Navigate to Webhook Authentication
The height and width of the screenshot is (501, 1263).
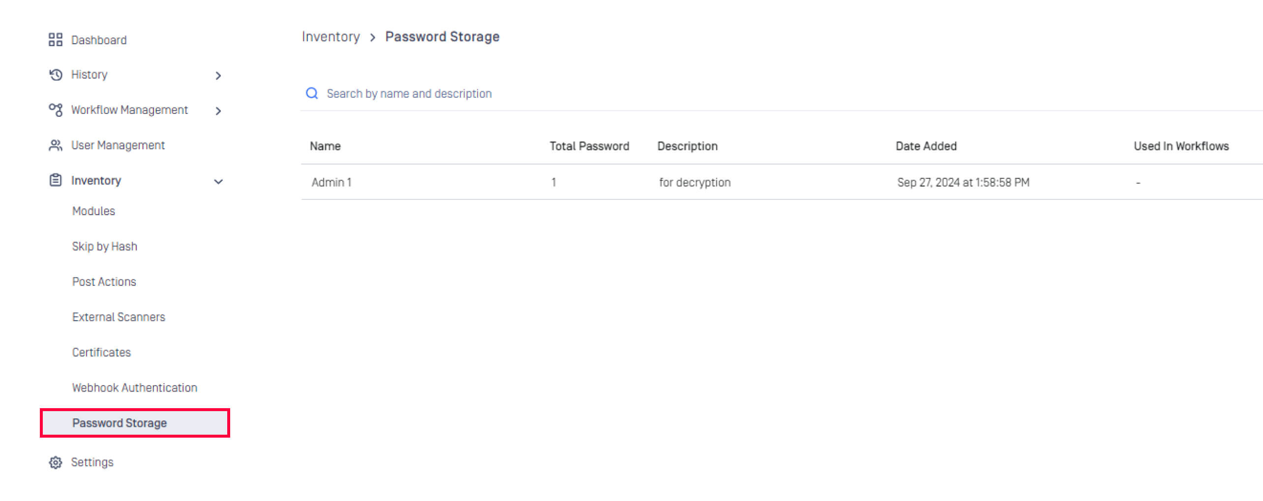[x=134, y=388]
